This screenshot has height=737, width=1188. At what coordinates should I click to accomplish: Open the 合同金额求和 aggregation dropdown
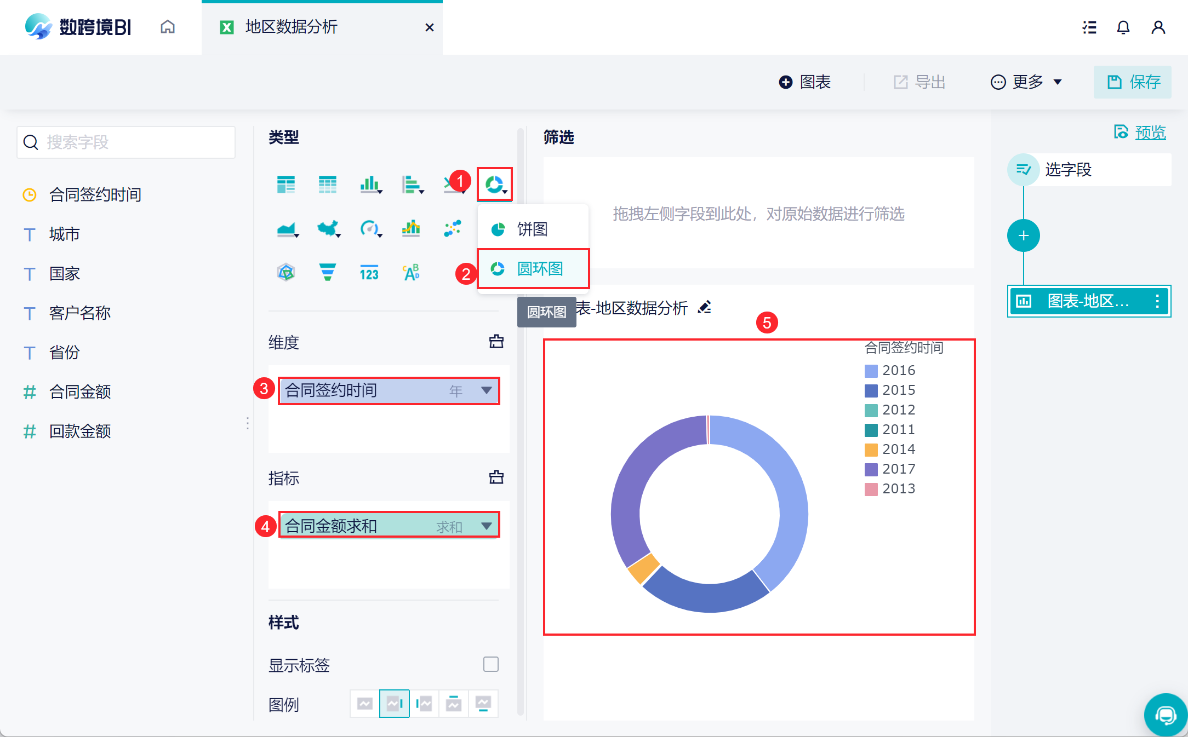[x=486, y=526]
